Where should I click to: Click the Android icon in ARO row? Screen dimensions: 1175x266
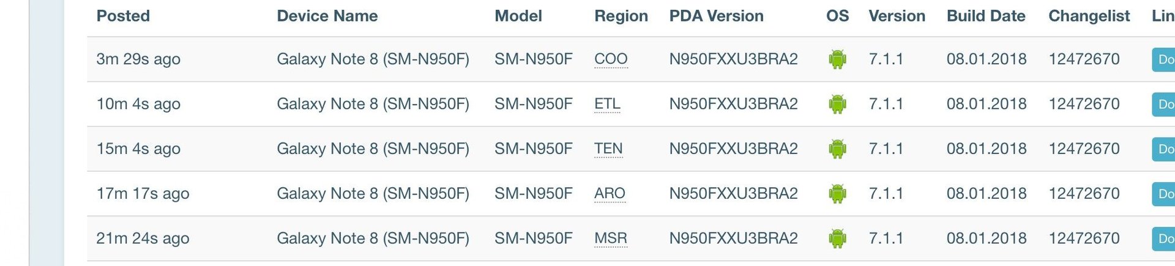click(837, 194)
